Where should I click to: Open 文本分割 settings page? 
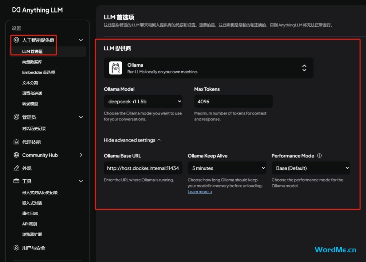point(30,83)
